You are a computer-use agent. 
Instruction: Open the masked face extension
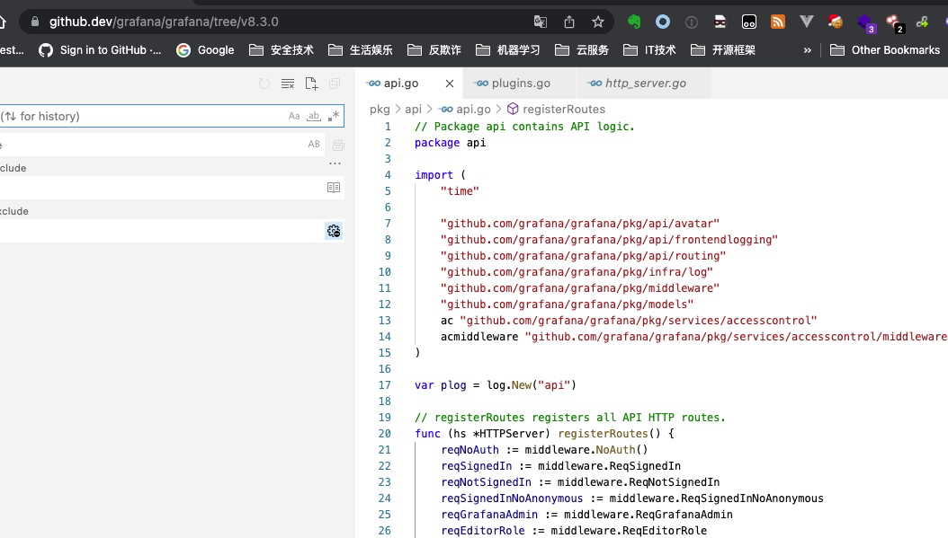(x=720, y=22)
